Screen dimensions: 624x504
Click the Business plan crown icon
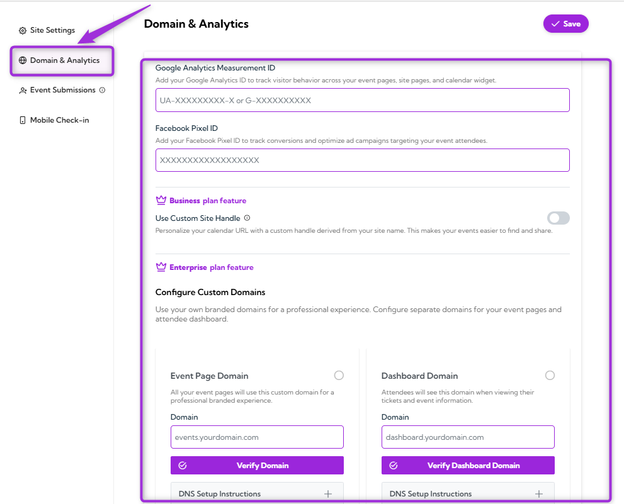(x=161, y=199)
